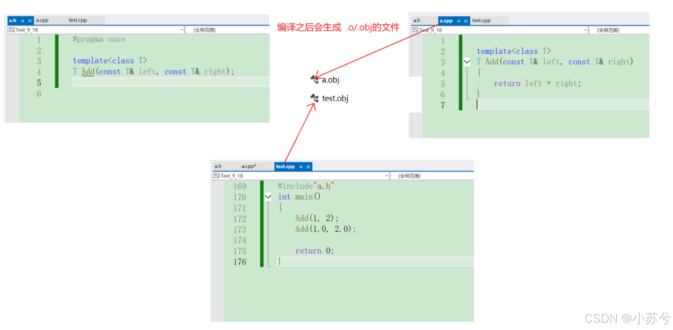Open the (全局范围) scope box in top-left editor

click(x=228, y=30)
